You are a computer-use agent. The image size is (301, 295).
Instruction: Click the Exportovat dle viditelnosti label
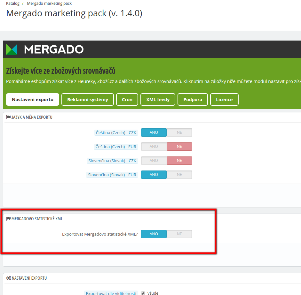[111, 293]
